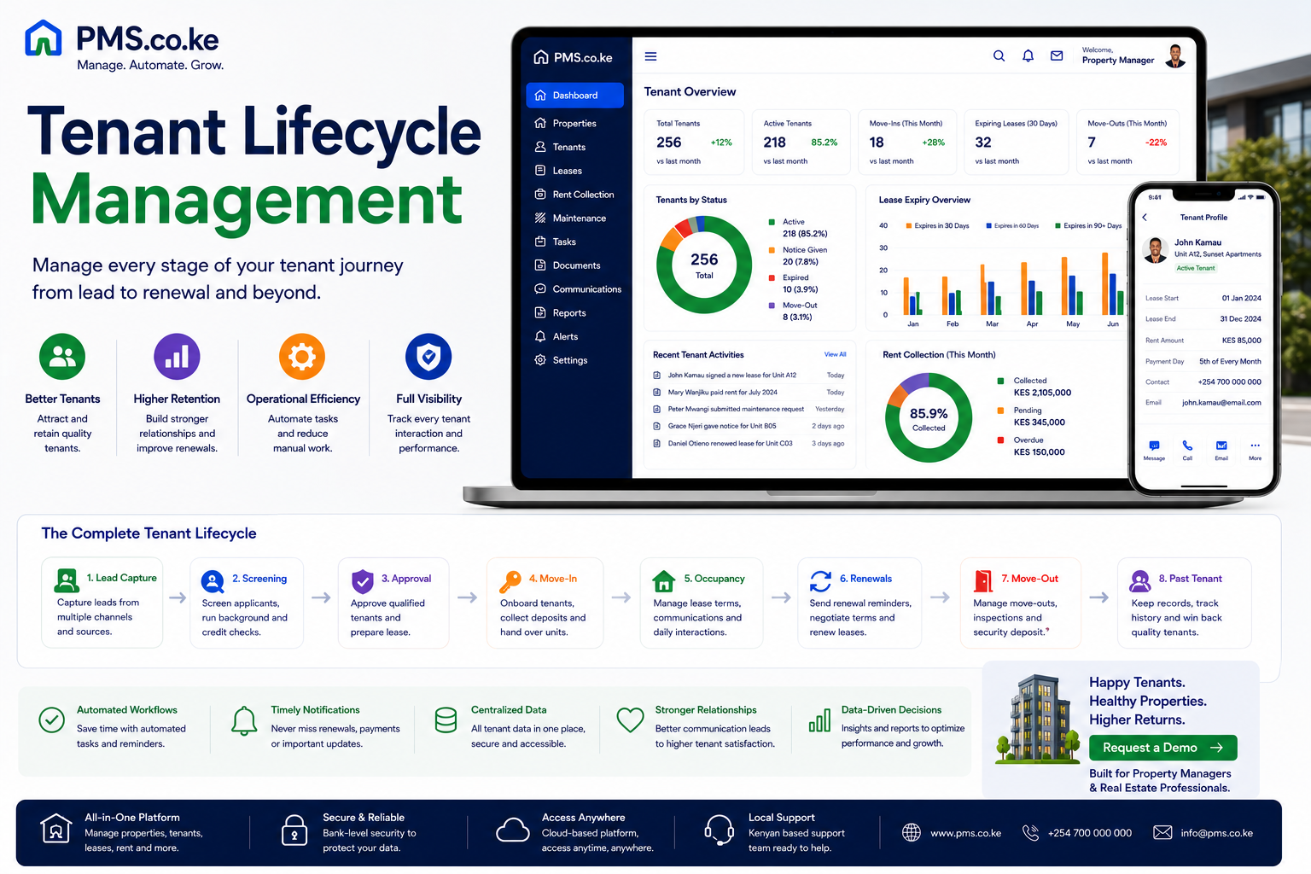1311x874 pixels.
Task: Open the notifications bell icon
Action: [x=1028, y=55]
